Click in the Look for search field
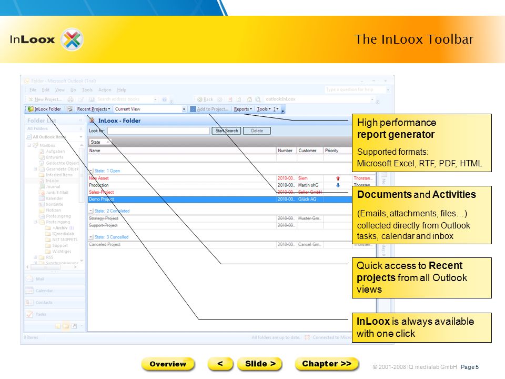The height and width of the screenshot is (379, 505). click(158, 131)
